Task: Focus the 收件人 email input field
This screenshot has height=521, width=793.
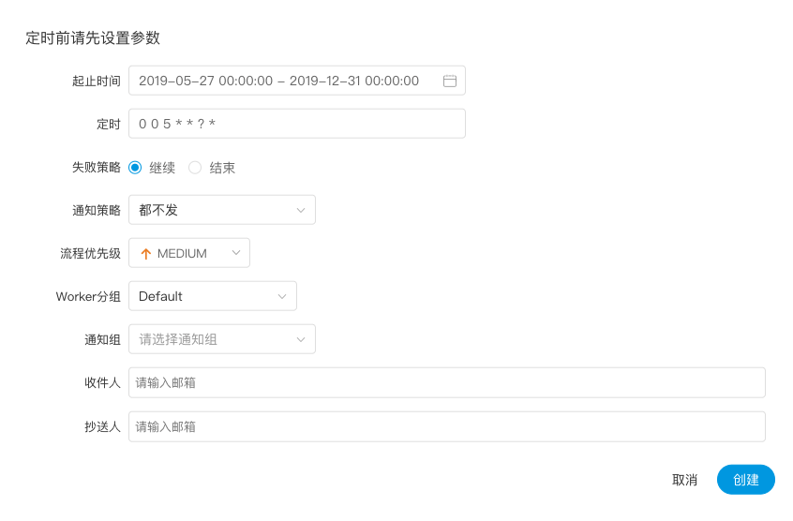Action: tap(446, 383)
